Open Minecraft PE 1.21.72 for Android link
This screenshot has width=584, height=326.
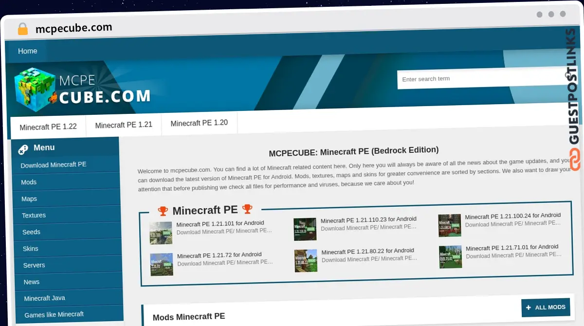pos(219,255)
